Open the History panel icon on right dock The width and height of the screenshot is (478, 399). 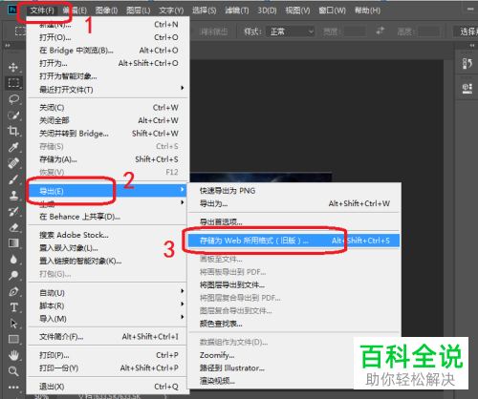pyautogui.click(x=467, y=63)
